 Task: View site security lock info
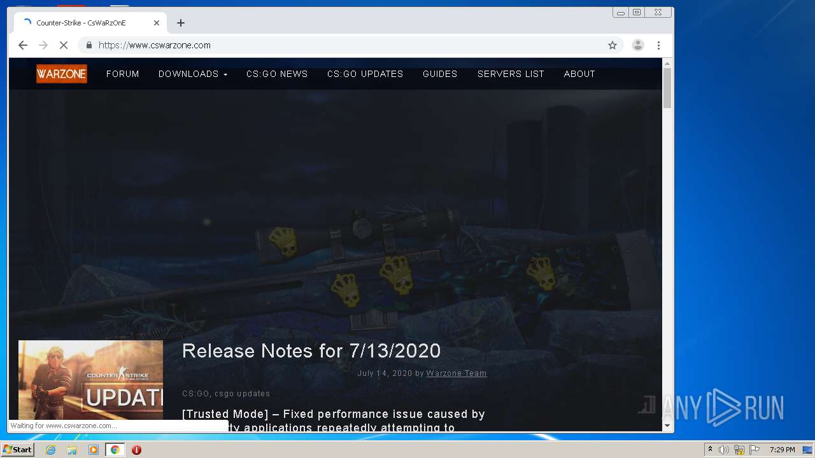coord(89,45)
